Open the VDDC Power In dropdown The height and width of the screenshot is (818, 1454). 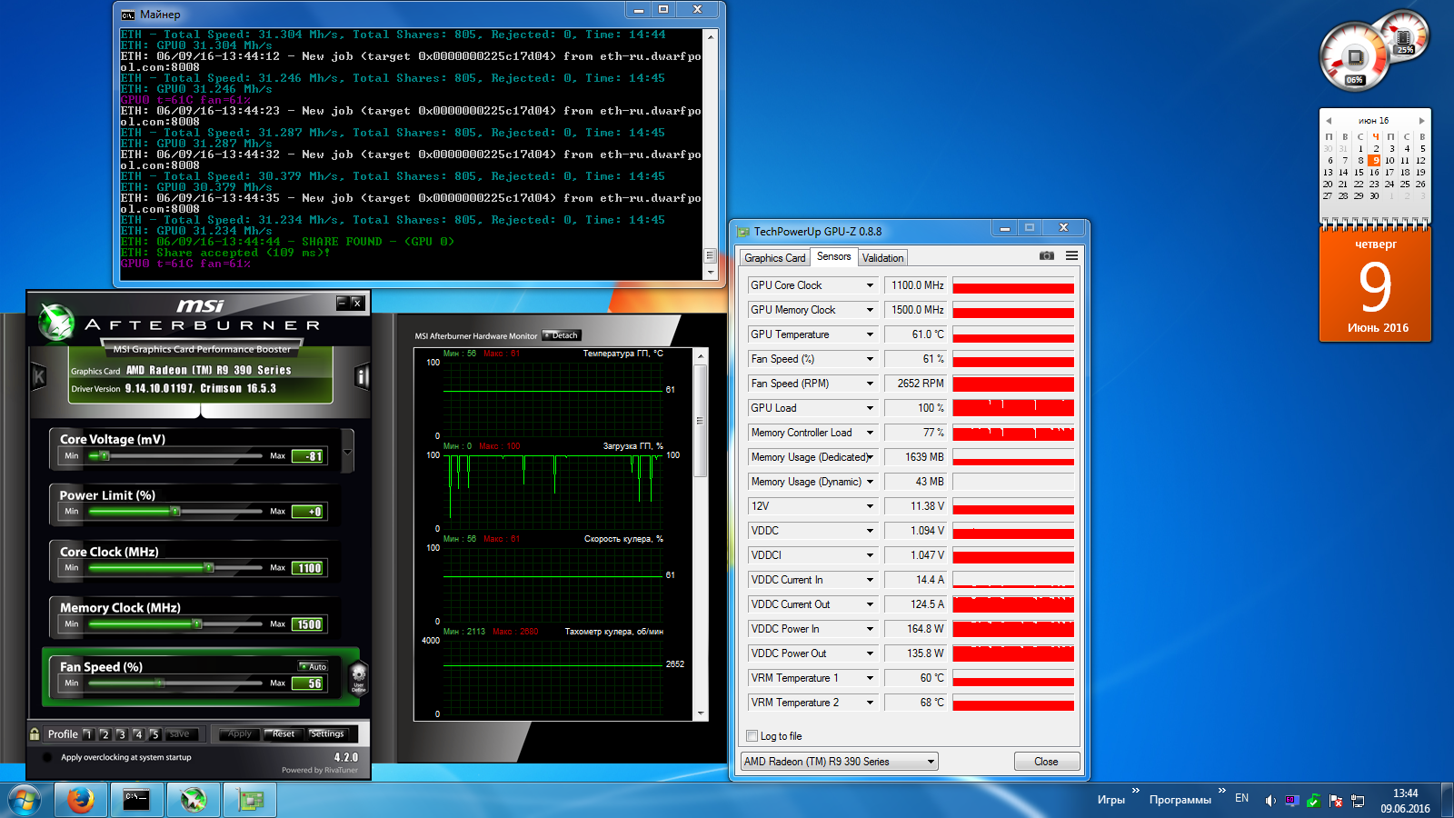[x=870, y=629]
